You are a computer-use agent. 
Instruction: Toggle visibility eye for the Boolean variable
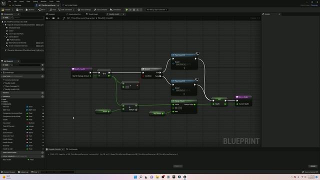click(x=43, y=123)
